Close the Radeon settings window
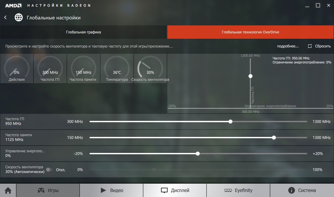The image size is (334, 197). (x=329, y=6)
